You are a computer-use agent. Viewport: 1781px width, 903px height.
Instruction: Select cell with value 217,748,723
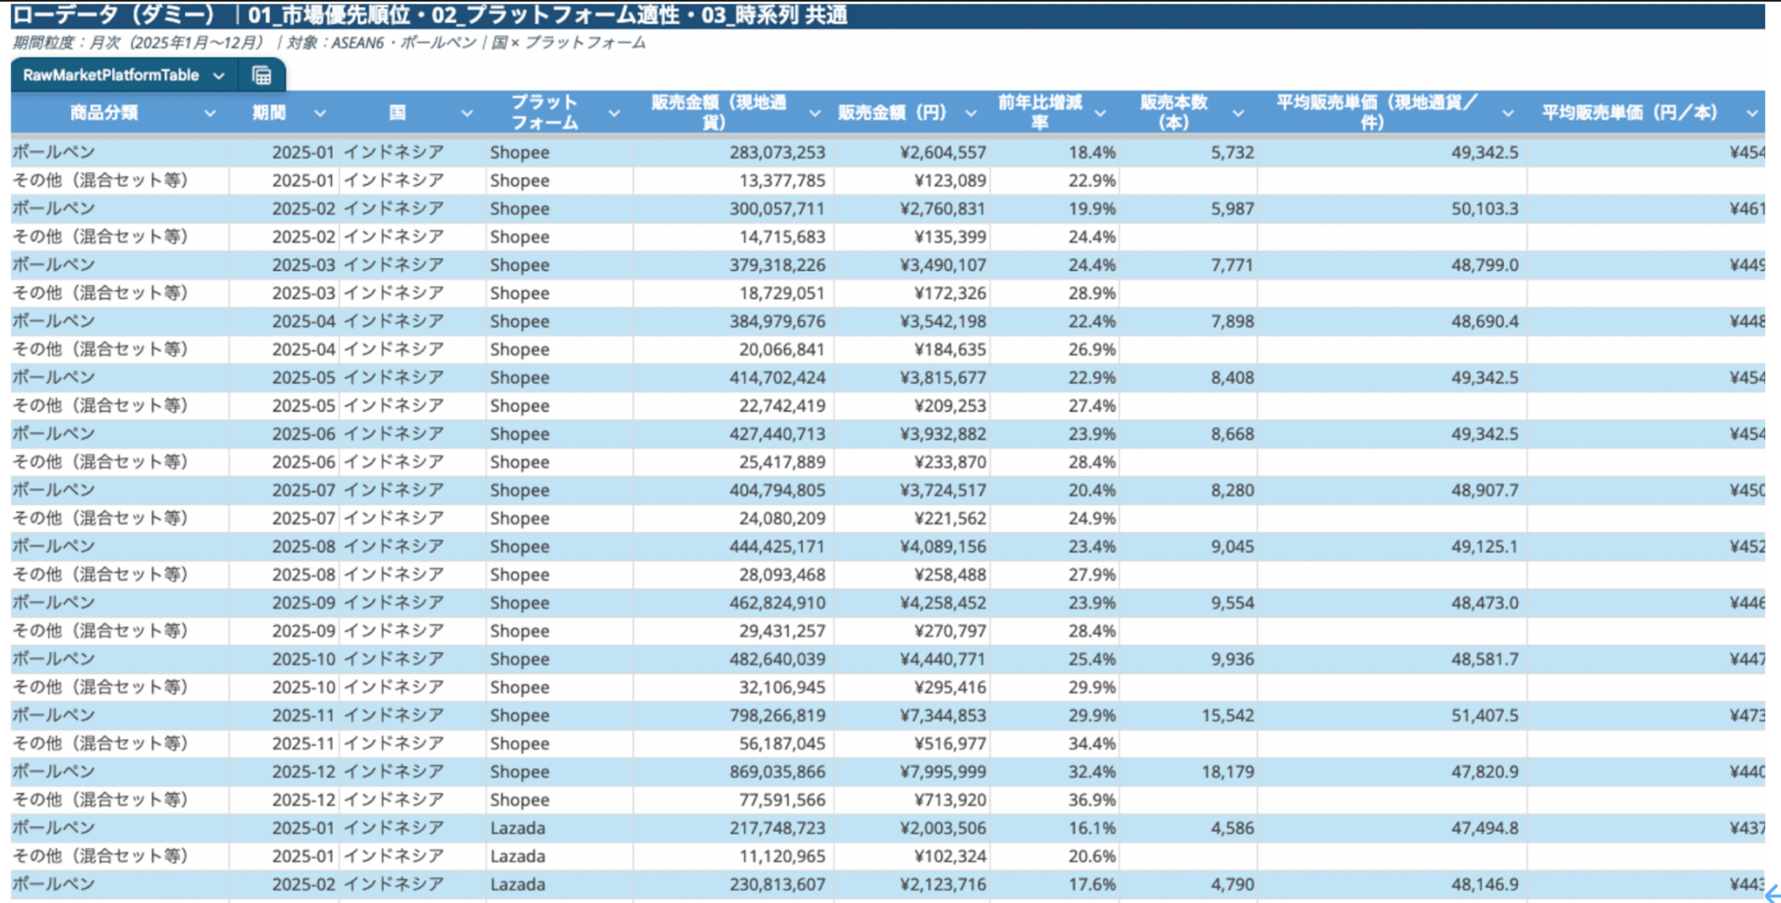point(733,828)
